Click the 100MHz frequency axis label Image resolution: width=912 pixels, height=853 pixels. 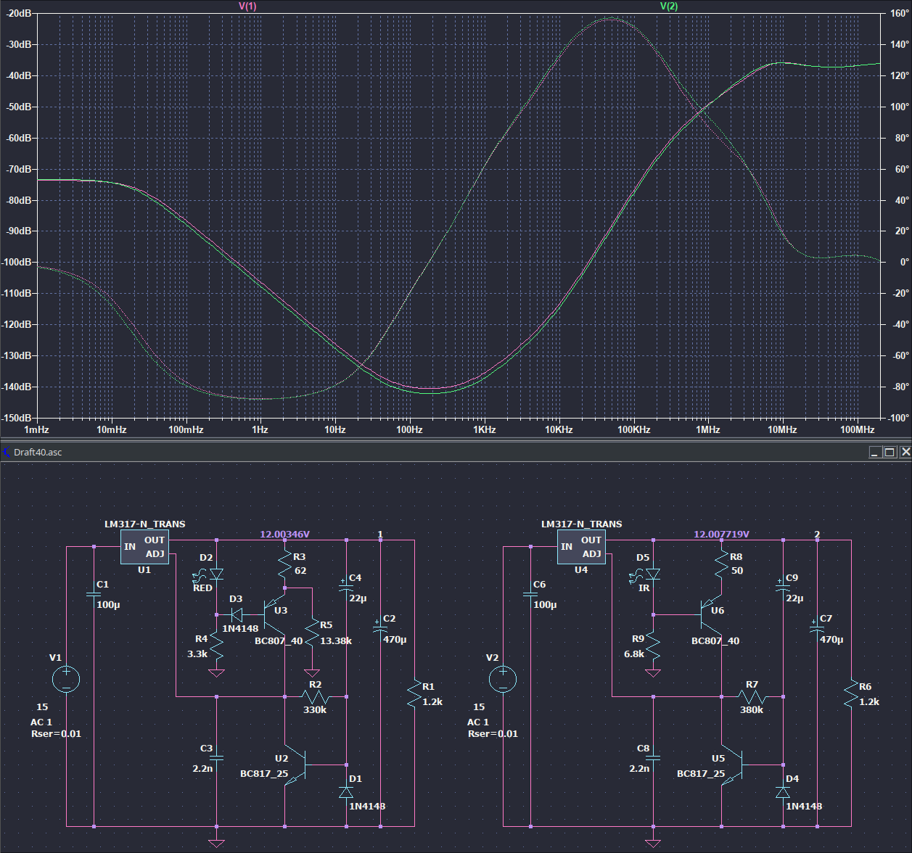coord(858,429)
